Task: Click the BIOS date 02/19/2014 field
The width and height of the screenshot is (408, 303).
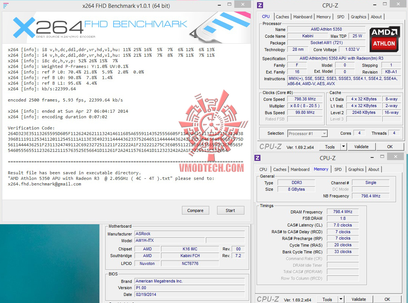Action: click(190, 294)
